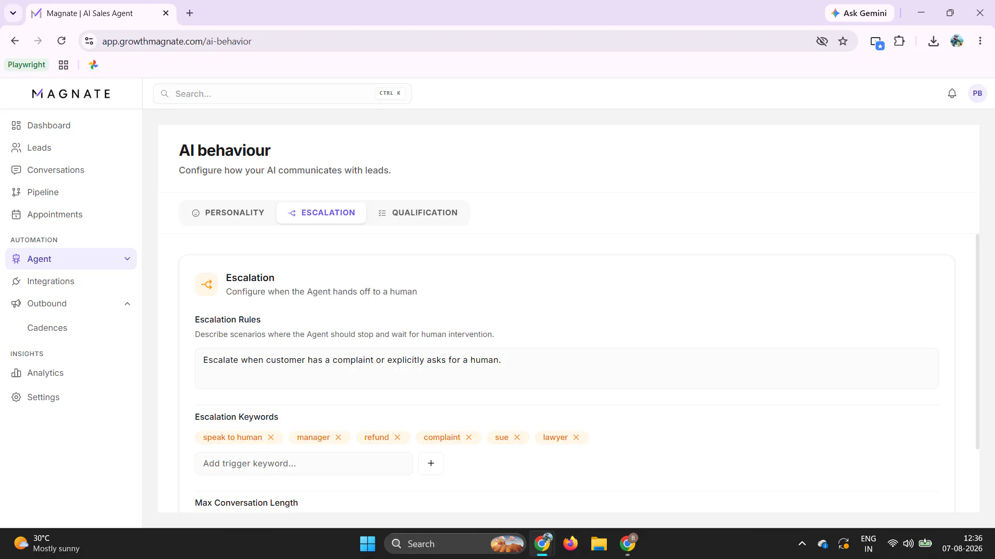Open Windows Start menu

[x=367, y=543]
